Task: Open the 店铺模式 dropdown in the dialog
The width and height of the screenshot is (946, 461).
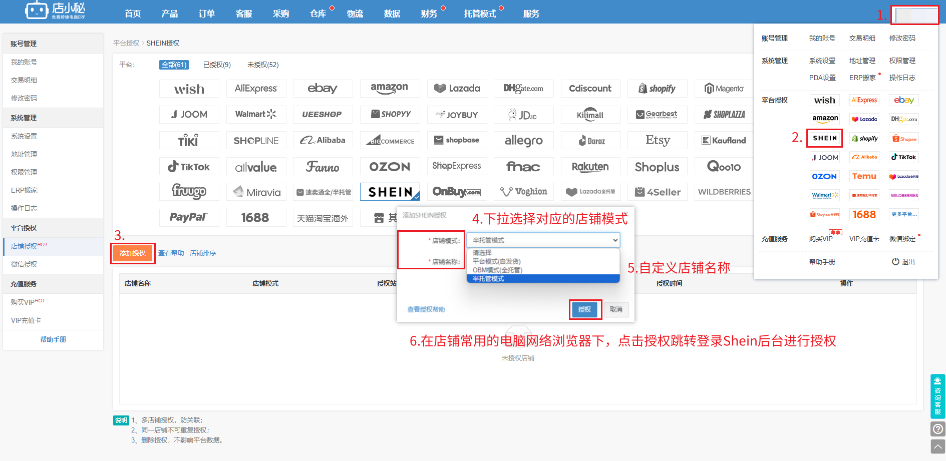Action: (x=543, y=240)
